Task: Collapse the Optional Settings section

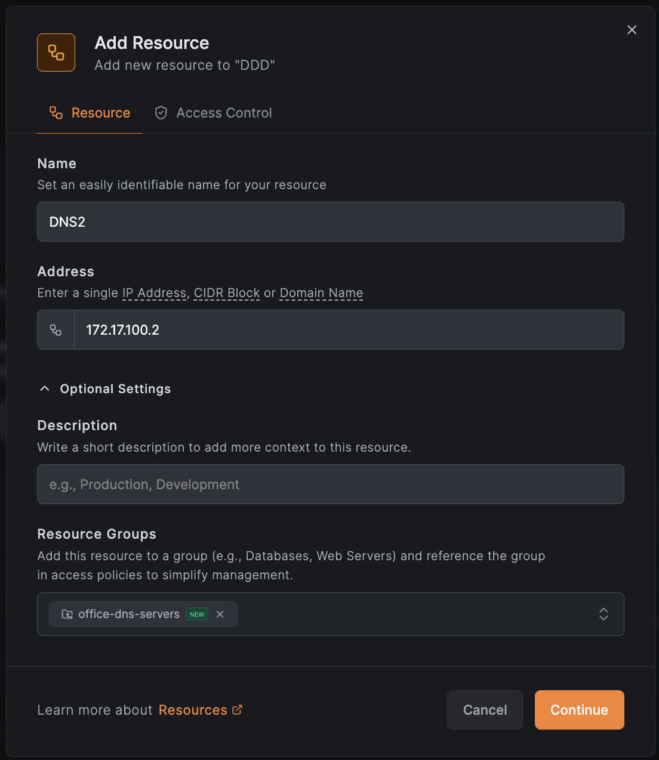Action: [x=45, y=389]
